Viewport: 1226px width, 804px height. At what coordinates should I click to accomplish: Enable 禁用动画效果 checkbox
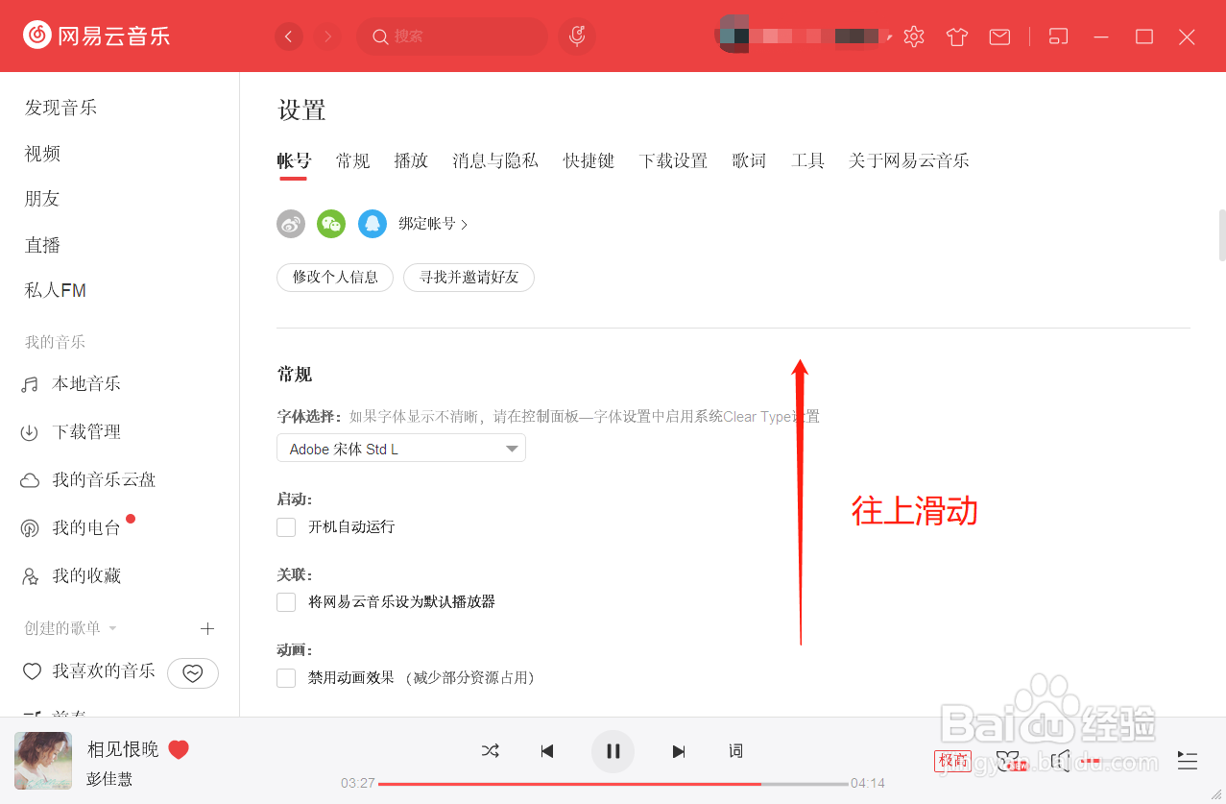click(x=286, y=678)
